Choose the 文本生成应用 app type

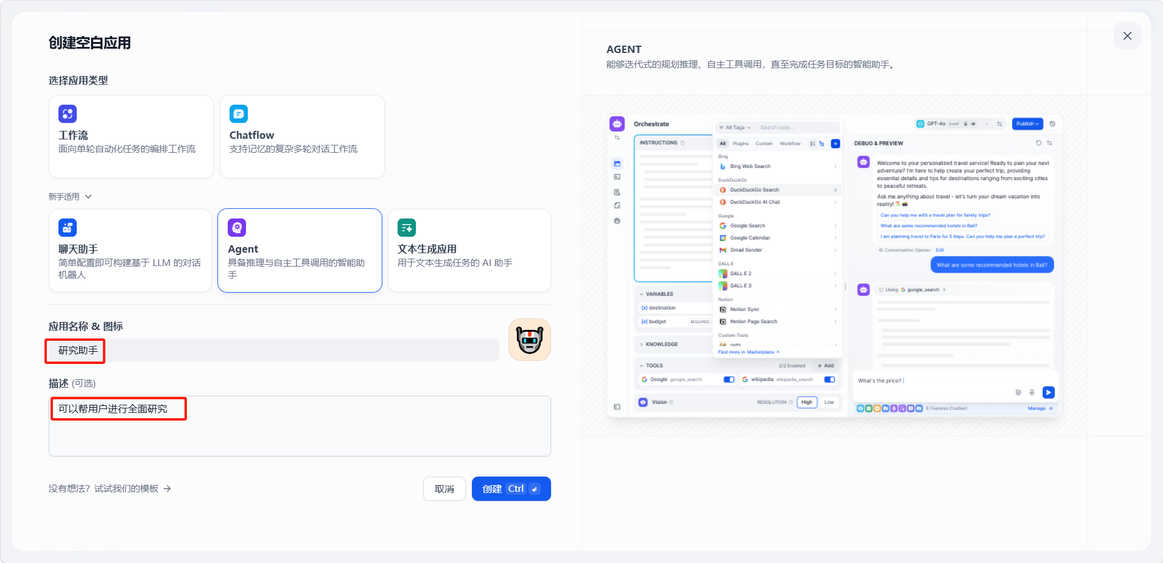469,251
